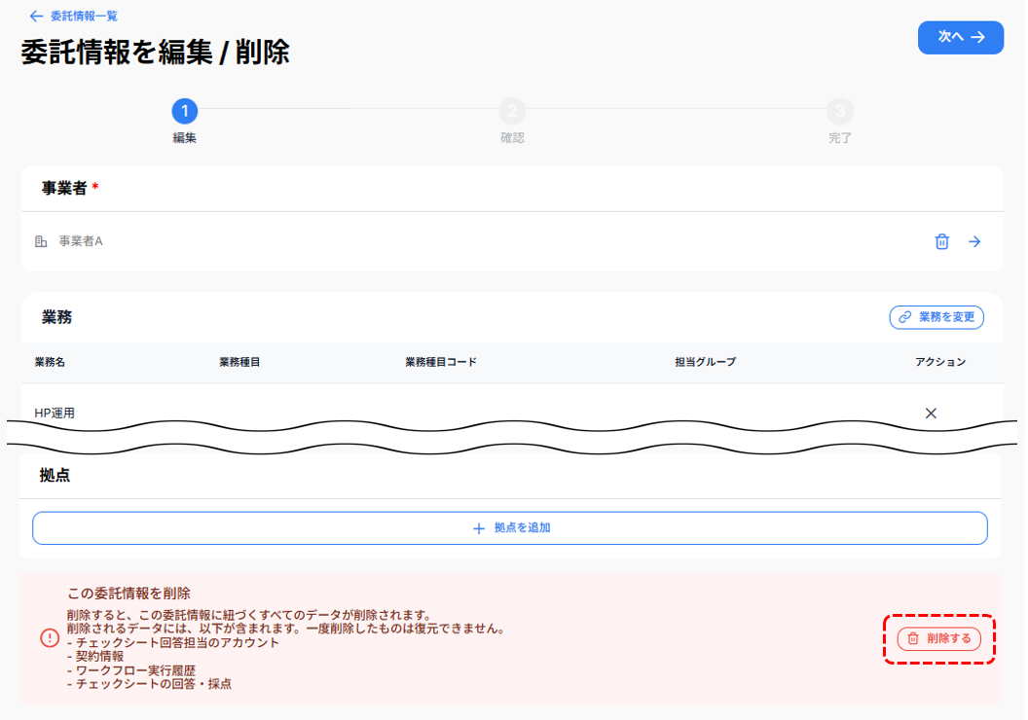The height and width of the screenshot is (720, 1028).
Task: Jump to step 2 確認
Action: [x=512, y=111]
